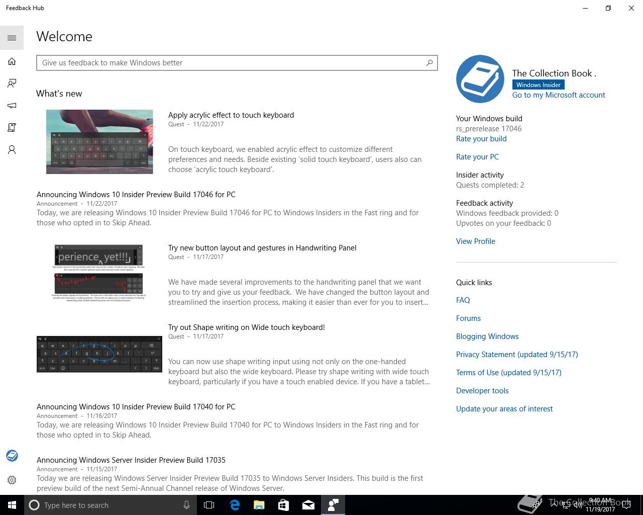
Task: Open 'Try out Shape writing' quest
Action: coord(247,327)
